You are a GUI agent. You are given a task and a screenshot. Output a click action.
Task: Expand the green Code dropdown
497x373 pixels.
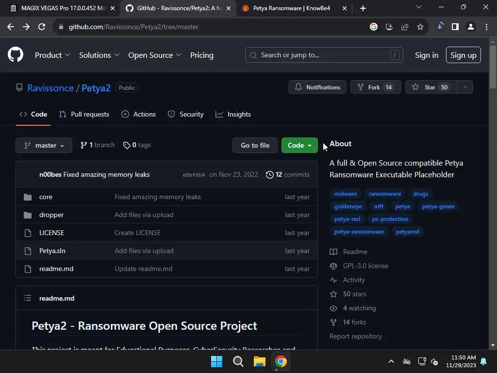coord(299,145)
